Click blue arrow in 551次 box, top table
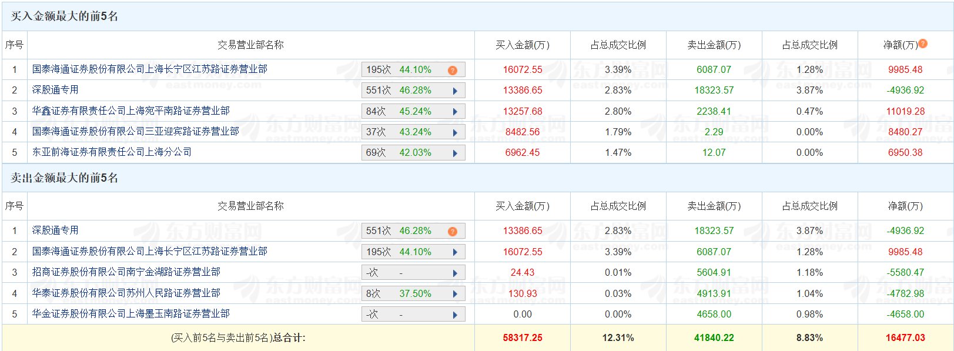This screenshot has width=954, height=351. coord(455,91)
